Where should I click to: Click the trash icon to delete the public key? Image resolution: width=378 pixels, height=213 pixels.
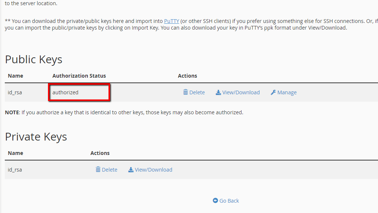tap(185, 92)
